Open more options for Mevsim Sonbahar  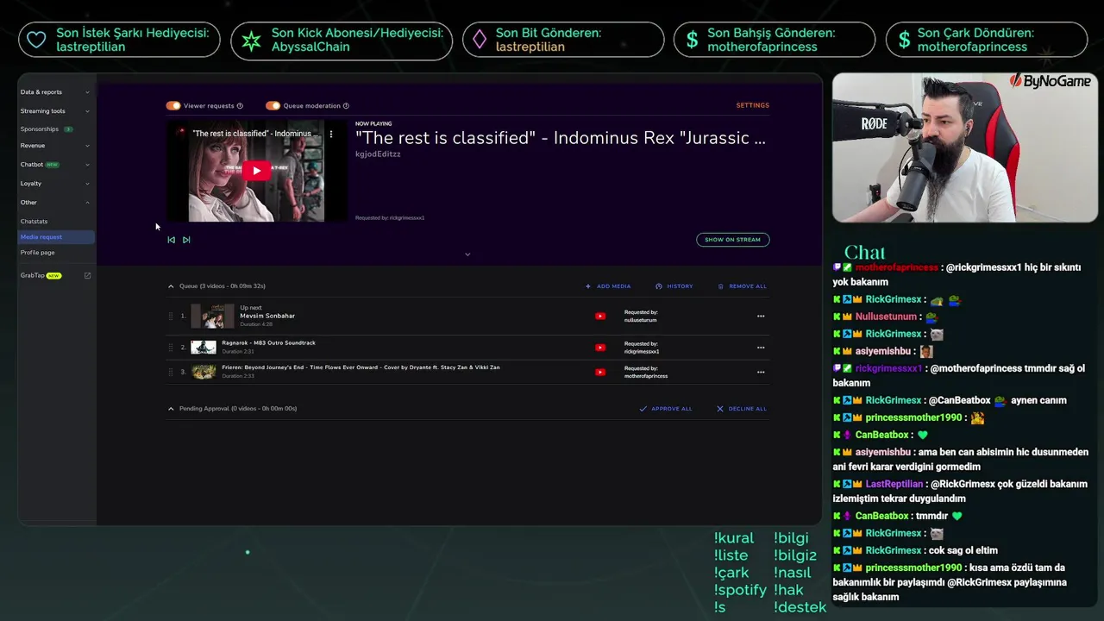pyautogui.click(x=761, y=317)
